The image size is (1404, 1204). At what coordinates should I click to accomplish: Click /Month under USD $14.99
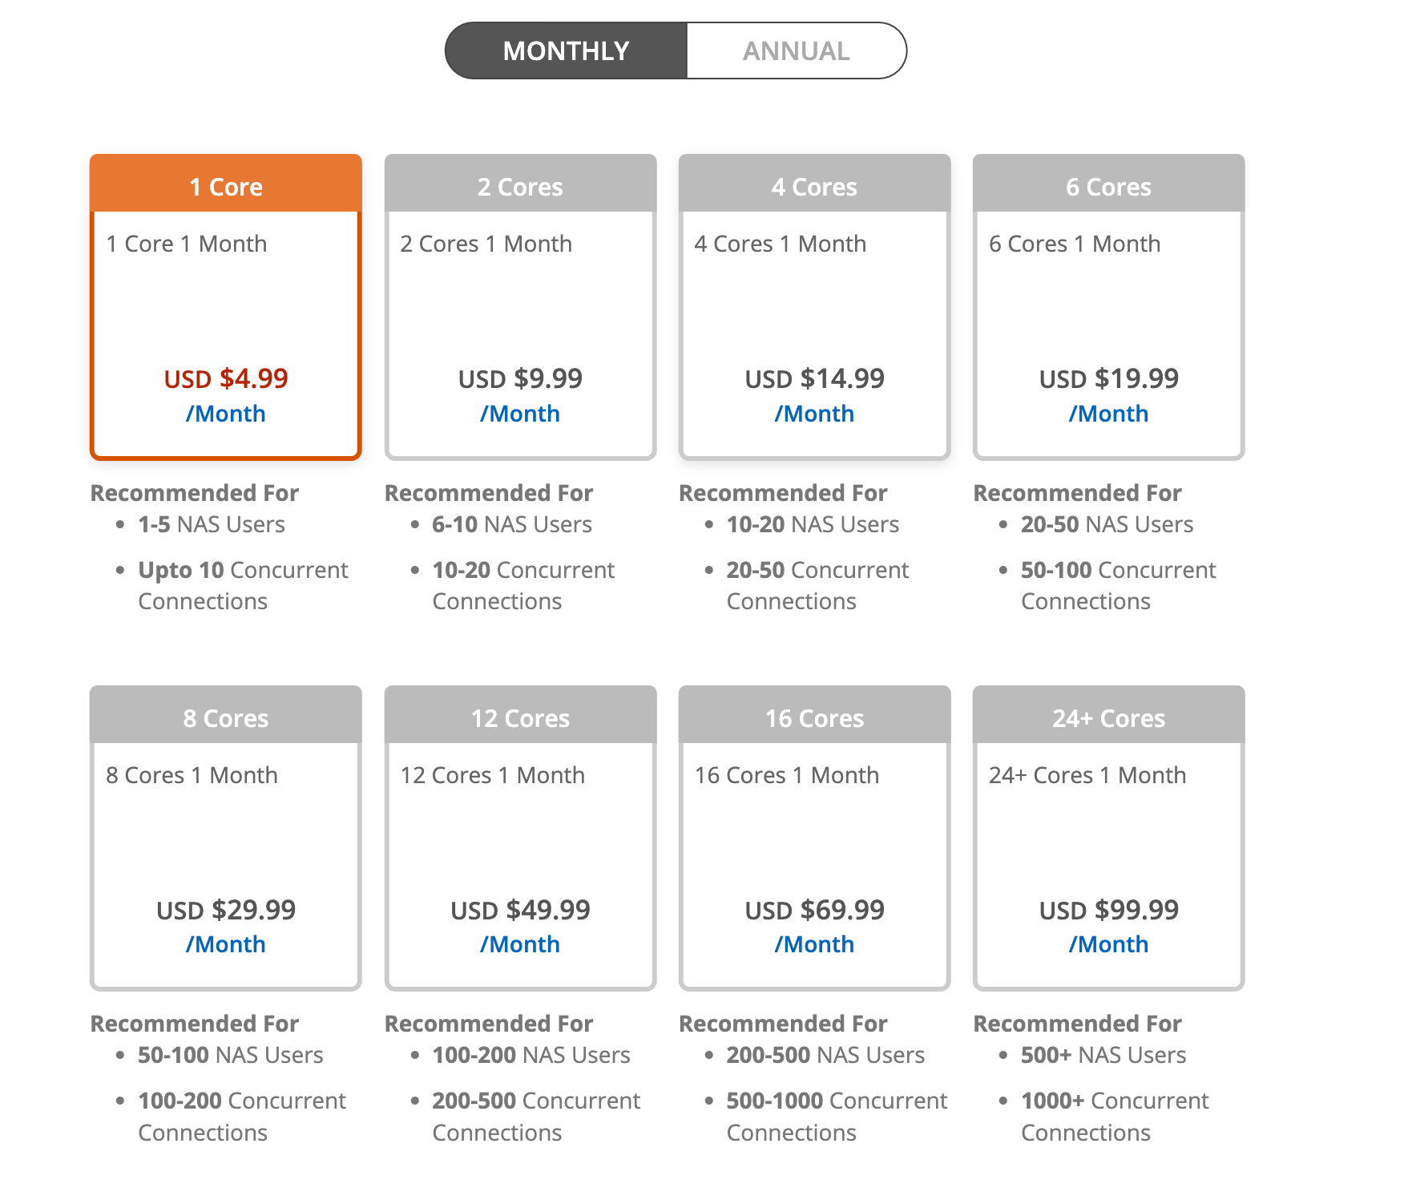pyautogui.click(x=814, y=414)
